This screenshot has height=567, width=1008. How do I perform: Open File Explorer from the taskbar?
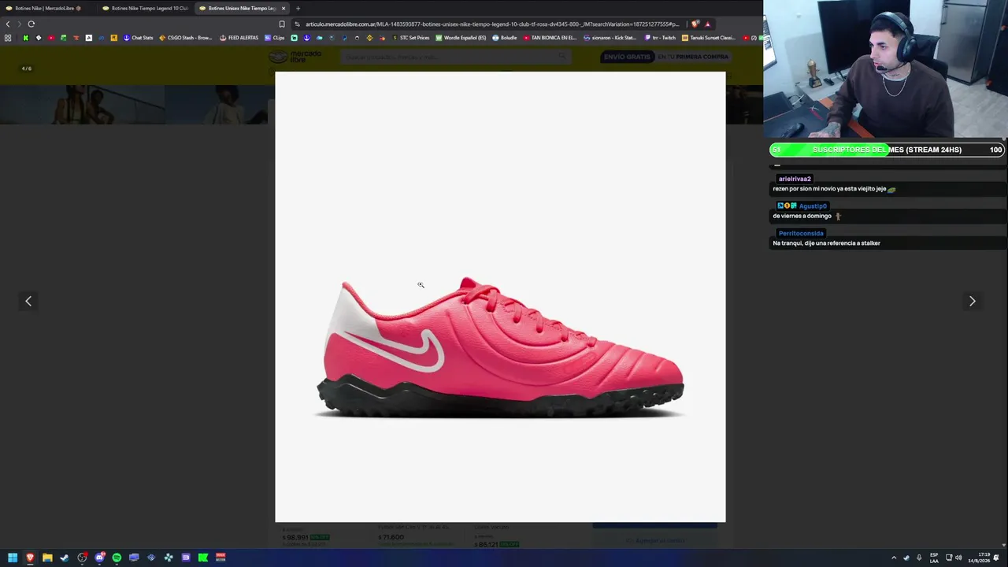pos(47,558)
